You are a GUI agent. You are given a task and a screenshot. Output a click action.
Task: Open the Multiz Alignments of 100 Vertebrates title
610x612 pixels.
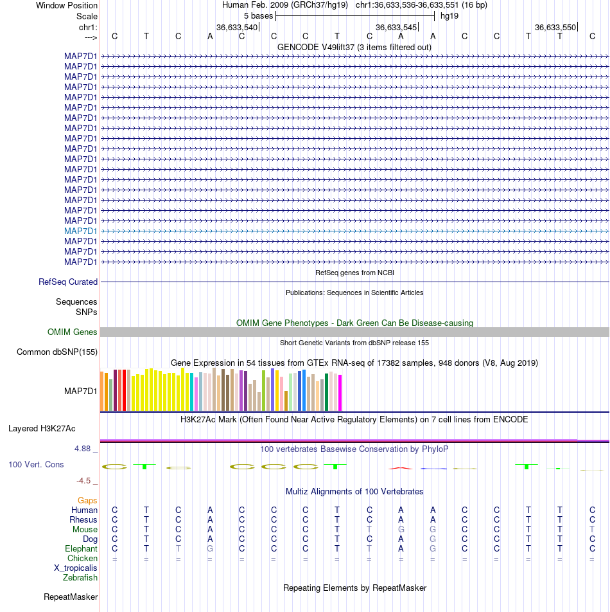pyautogui.click(x=354, y=491)
